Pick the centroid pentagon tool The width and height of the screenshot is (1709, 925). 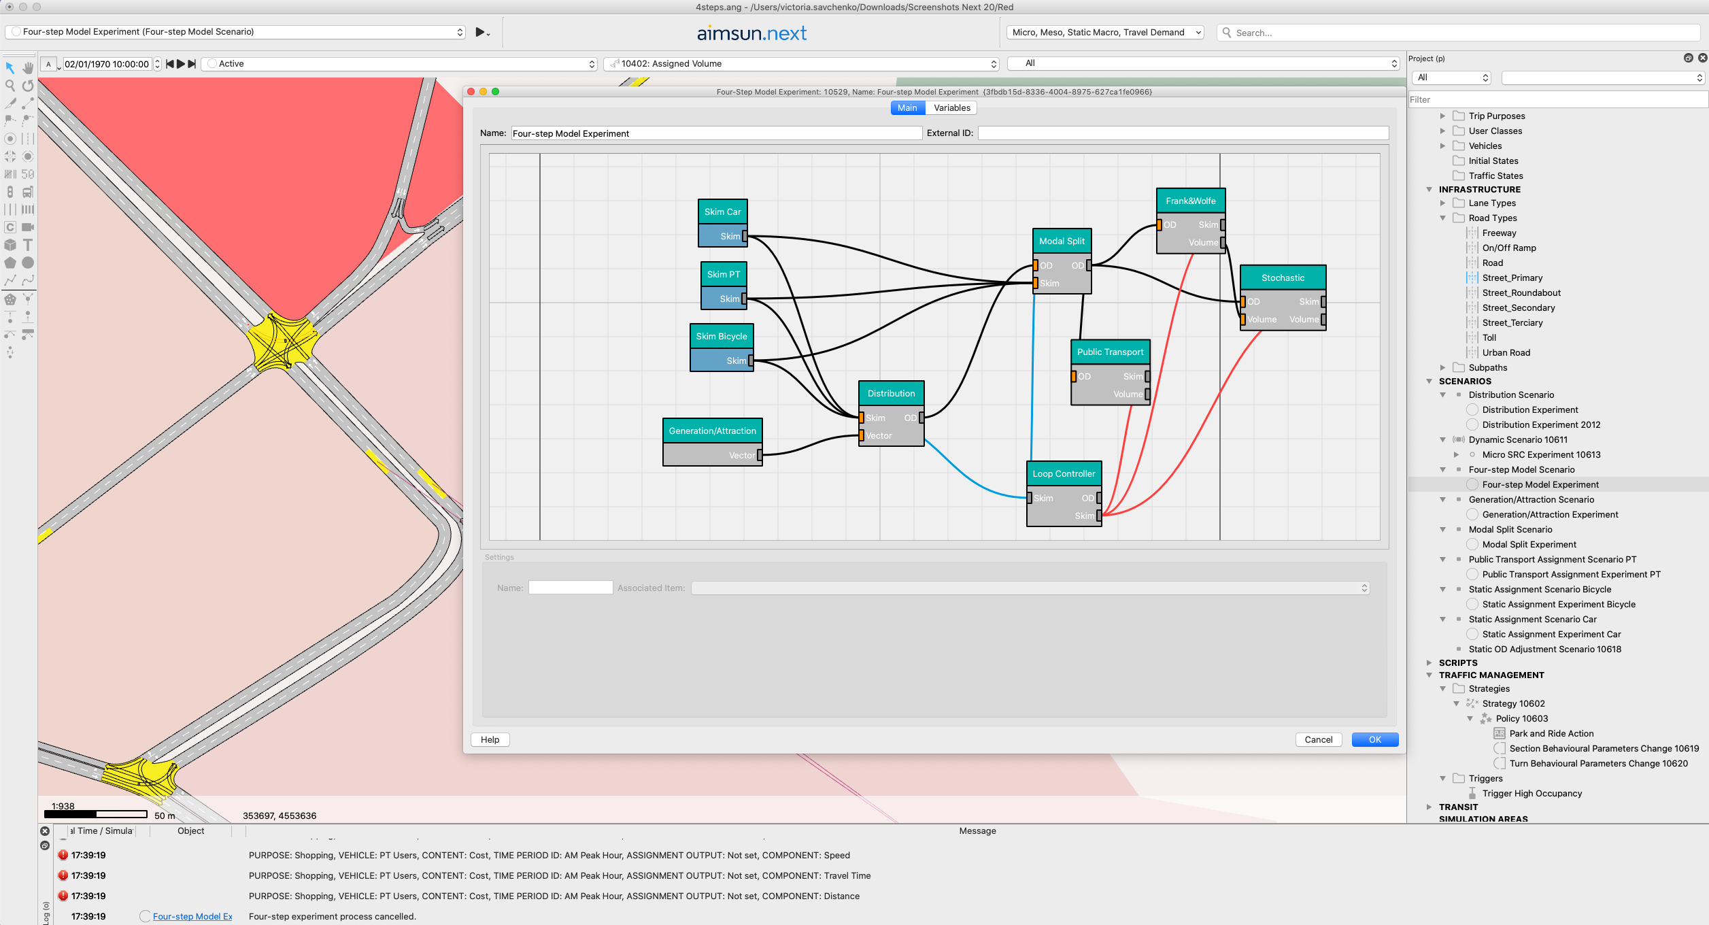[x=10, y=299]
